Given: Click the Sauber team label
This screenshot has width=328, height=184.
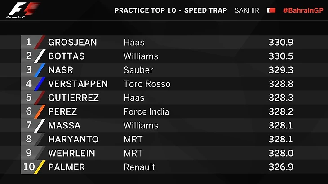Looking at the screenshot, I should pos(138,70).
